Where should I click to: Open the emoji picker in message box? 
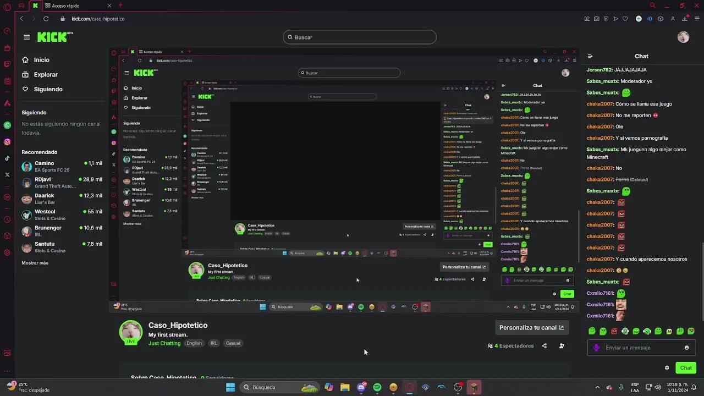coord(686,348)
